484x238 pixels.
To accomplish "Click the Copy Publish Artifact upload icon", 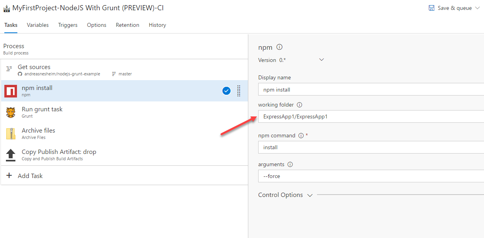I will pos(11,155).
